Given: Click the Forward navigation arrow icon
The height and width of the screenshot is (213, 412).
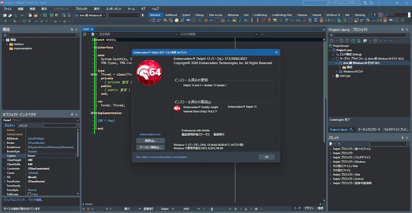Looking at the screenshot, I should pos(65,21).
